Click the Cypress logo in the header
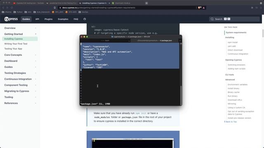This screenshot has width=264, height=148. pos(11,19)
